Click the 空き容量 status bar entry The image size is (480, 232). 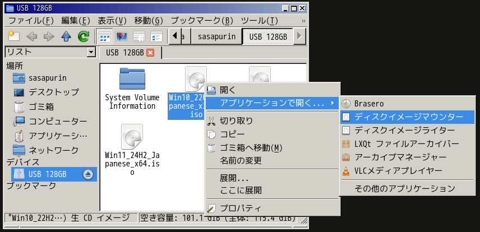[218, 218]
